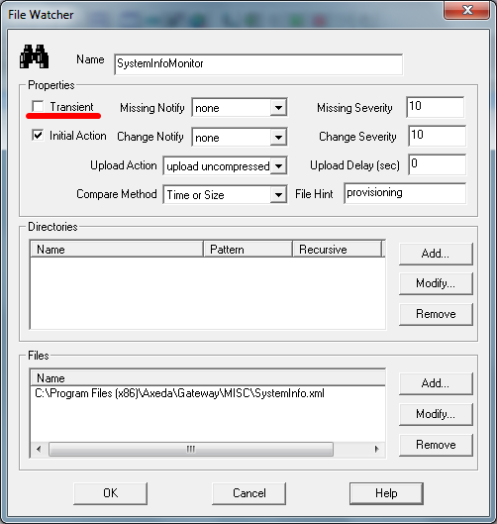Click the Pattern column header
The width and height of the screenshot is (497, 524).
[x=248, y=250]
